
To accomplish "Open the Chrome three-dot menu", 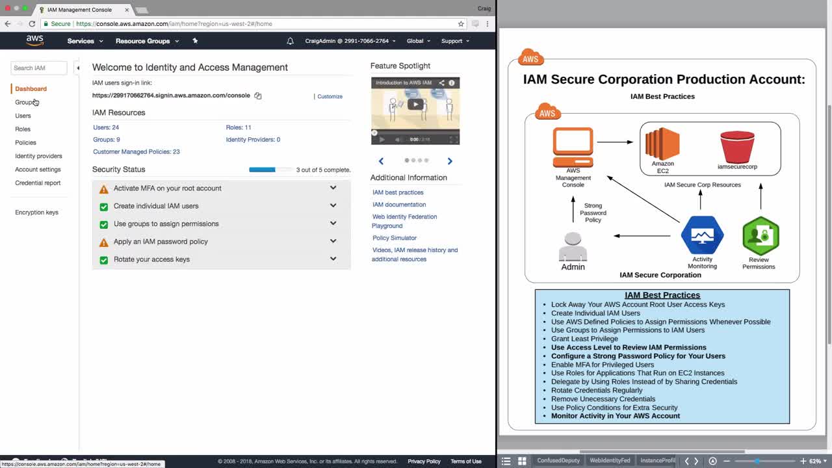I will click(487, 24).
